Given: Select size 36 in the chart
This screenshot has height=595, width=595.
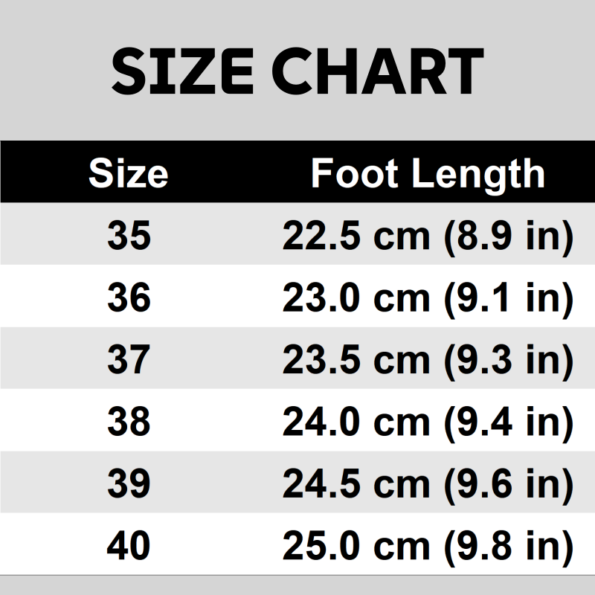Looking at the screenshot, I should [x=129, y=298].
